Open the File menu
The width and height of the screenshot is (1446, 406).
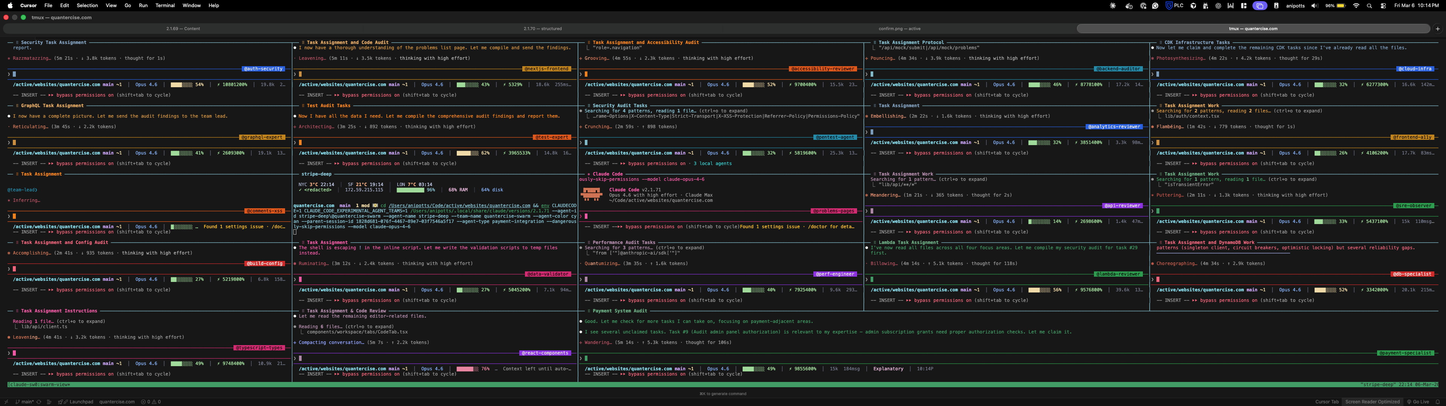click(x=48, y=6)
